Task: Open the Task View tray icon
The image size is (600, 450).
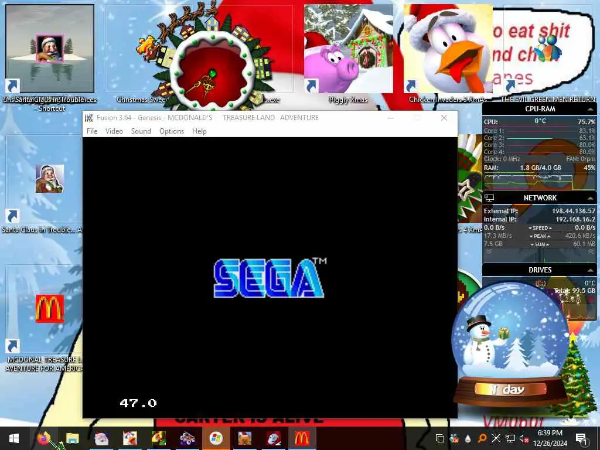Action: [x=440, y=438]
